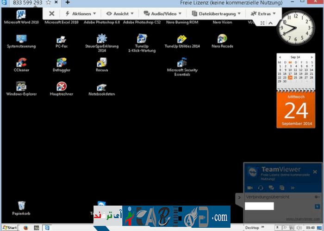Click the Start button
The height and width of the screenshot is (231, 324).
click(x=9, y=228)
